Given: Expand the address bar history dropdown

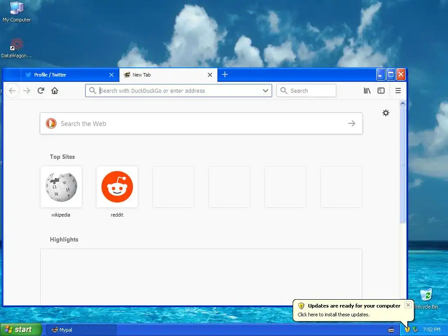Looking at the screenshot, I should click(266, 91).
